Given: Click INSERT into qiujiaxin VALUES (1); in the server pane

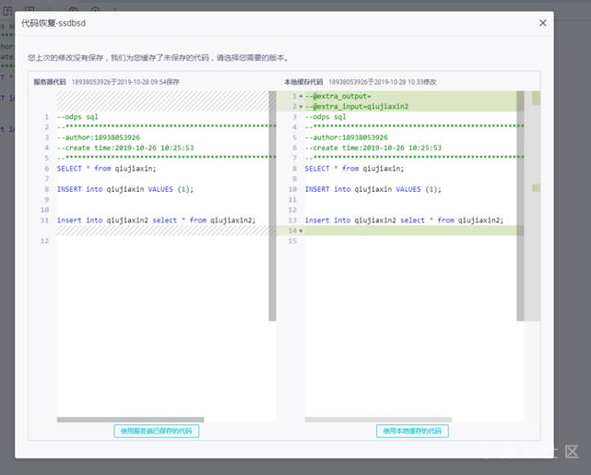Looking at the screenshot, I should click(125, 189).
